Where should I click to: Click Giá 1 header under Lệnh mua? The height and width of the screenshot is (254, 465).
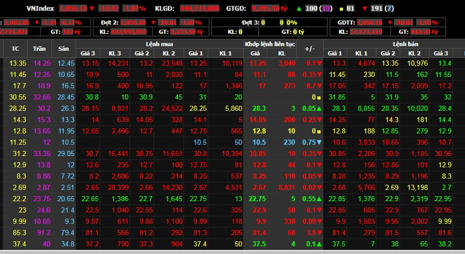196,54
